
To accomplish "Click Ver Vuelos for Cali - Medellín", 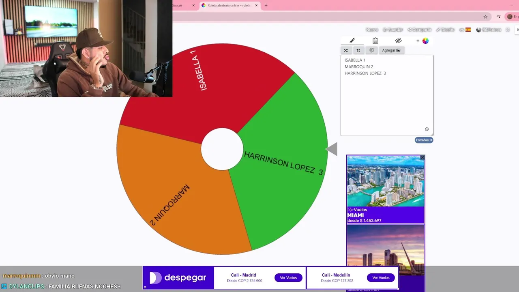I will coord(381,278).
